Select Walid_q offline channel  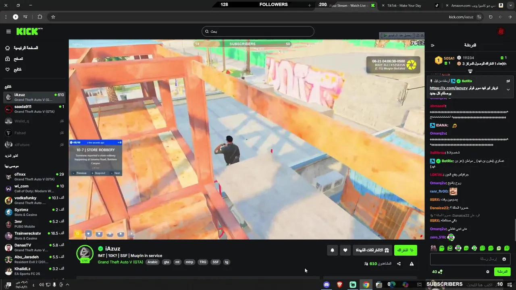(34, 121)
